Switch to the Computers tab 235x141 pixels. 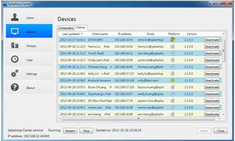click(66, 28)
